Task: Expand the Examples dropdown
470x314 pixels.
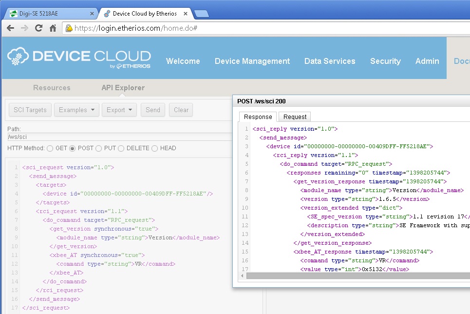Action: point(76,110)
